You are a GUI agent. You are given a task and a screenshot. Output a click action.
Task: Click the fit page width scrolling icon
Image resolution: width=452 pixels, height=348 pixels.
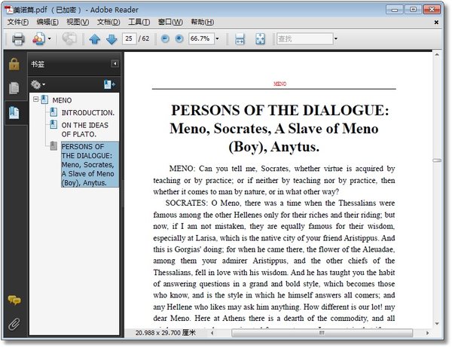pyautogui.click(x=240, y=38)
